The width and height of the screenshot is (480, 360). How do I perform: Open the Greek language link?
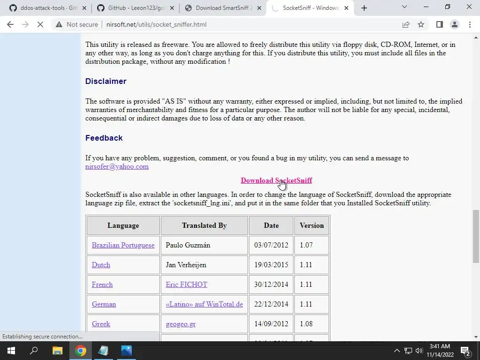coord(101,324)
